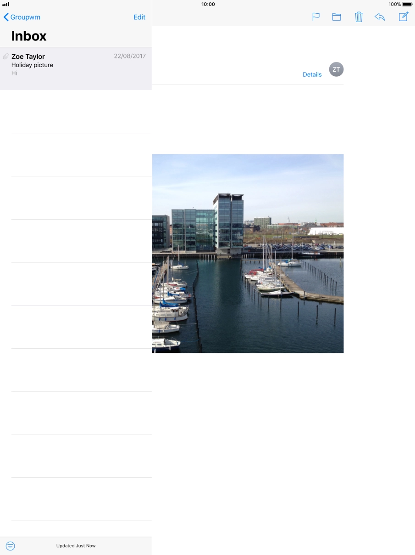Tap the "Hi" message preview text

14,73
